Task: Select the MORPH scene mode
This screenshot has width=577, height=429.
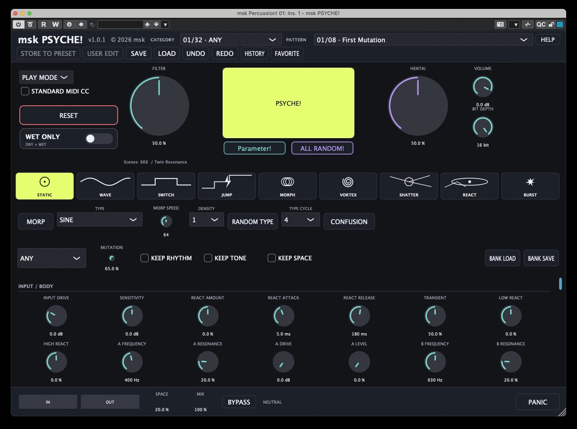Action: [288, 186]
